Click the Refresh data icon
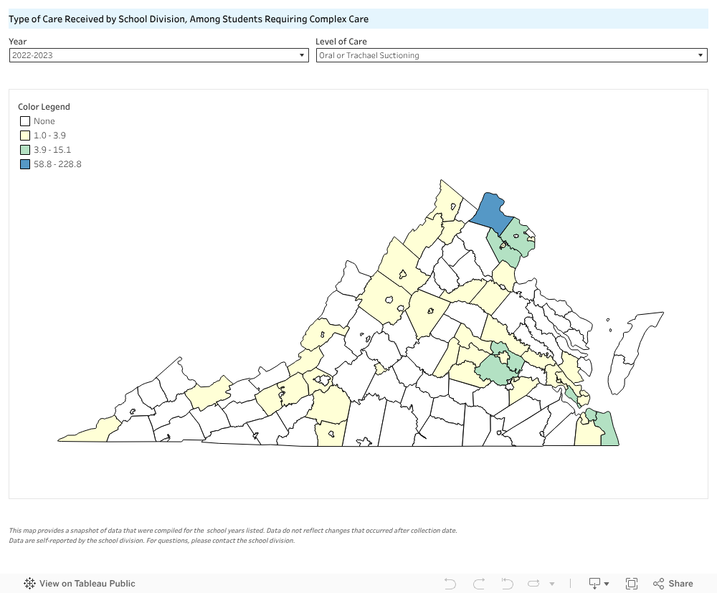 [x=534, y=584]
